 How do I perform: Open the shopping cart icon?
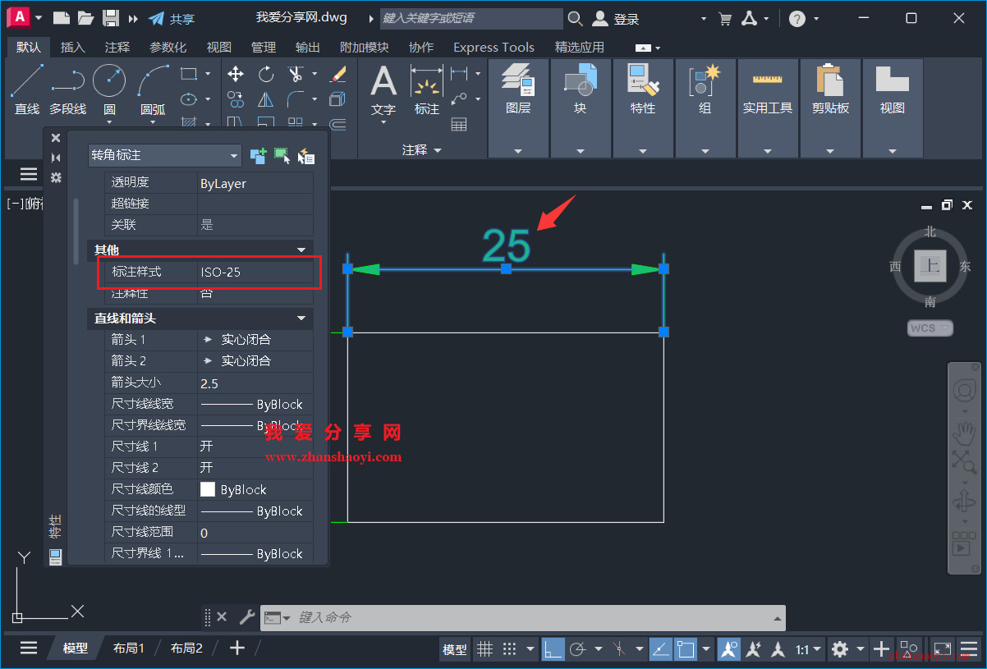[x=725, y=18]
